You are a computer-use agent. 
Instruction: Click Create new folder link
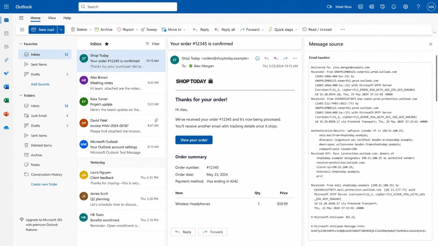point(44,184)
